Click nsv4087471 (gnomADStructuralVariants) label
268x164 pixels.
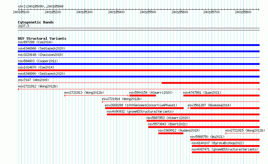point(225,149)
